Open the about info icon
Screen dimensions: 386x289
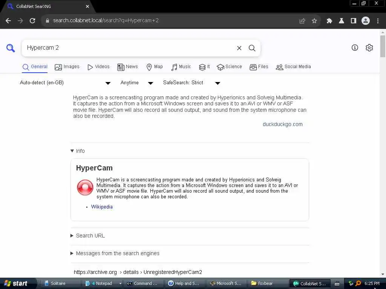coord(354,48)
